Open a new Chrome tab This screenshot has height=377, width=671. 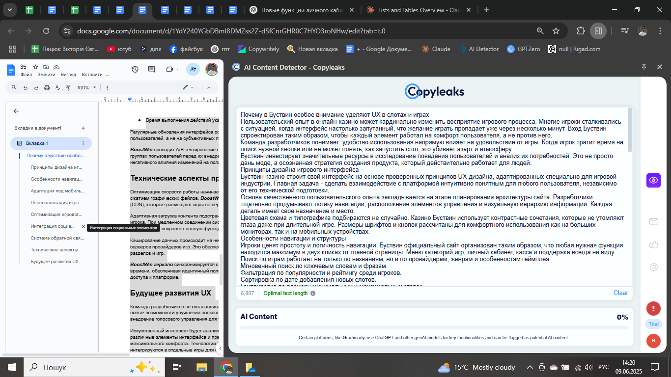tap(486, 10)
